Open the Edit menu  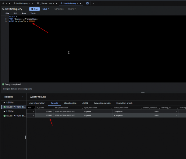click(x=15, y=13)
